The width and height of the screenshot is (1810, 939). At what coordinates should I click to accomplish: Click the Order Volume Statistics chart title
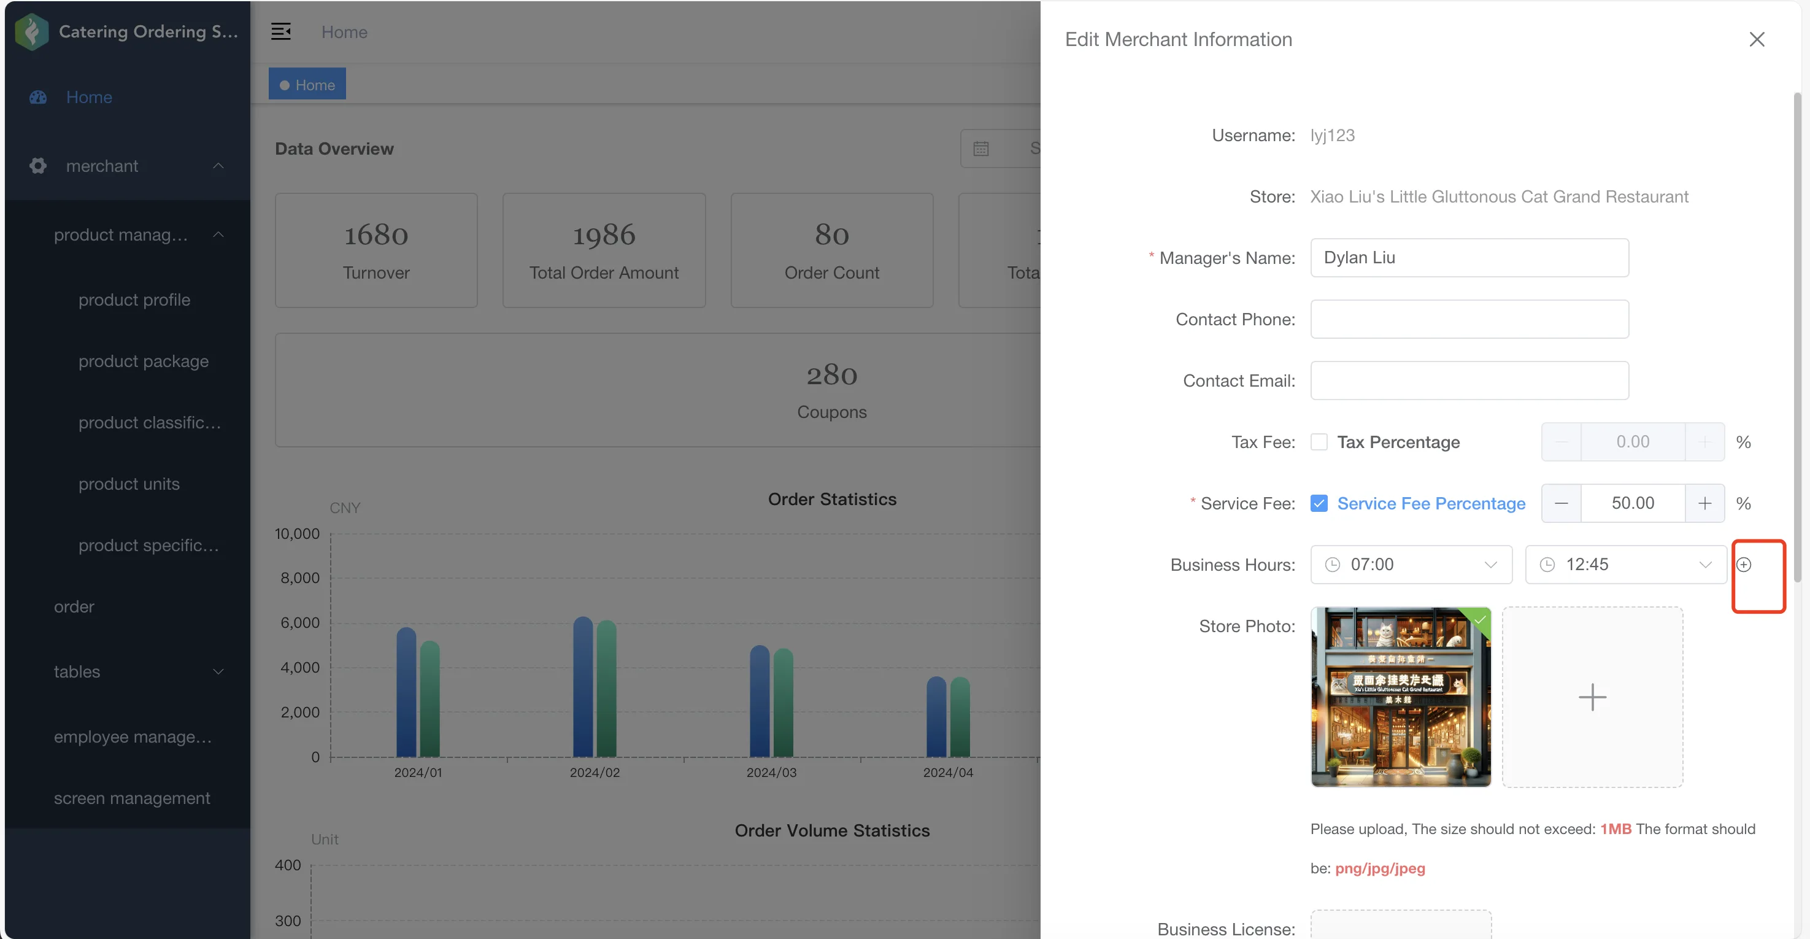pyautogui.click(x=832, y=831)
